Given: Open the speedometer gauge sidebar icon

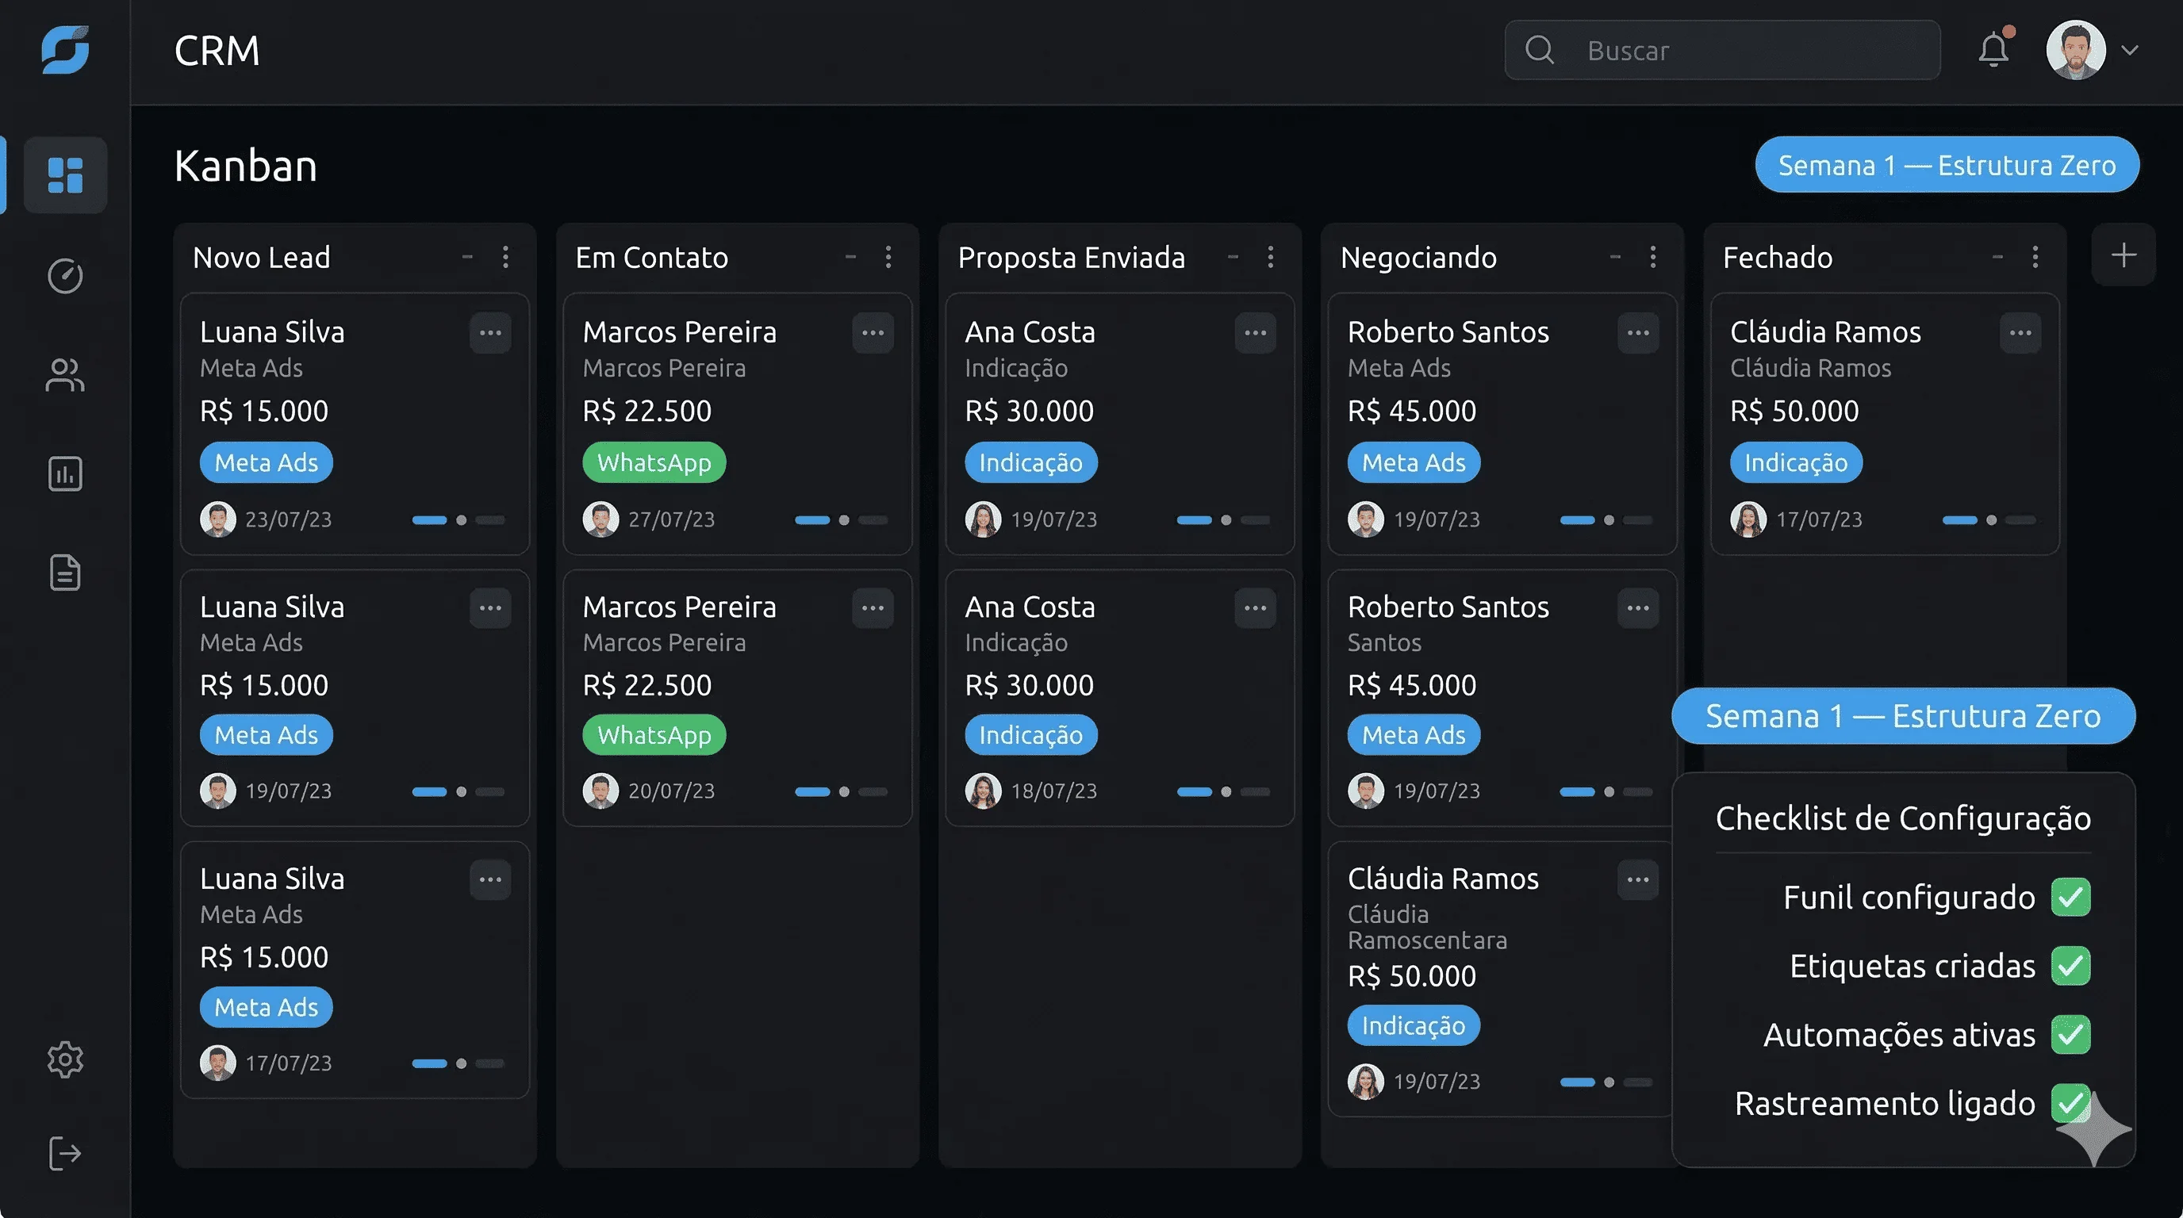Looking at the screenshot, I should tap(65, 275).
